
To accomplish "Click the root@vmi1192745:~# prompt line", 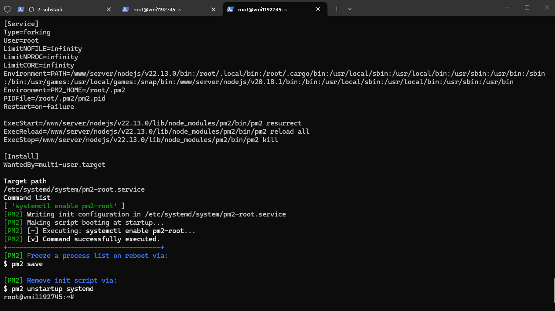I will click(39, 297).
